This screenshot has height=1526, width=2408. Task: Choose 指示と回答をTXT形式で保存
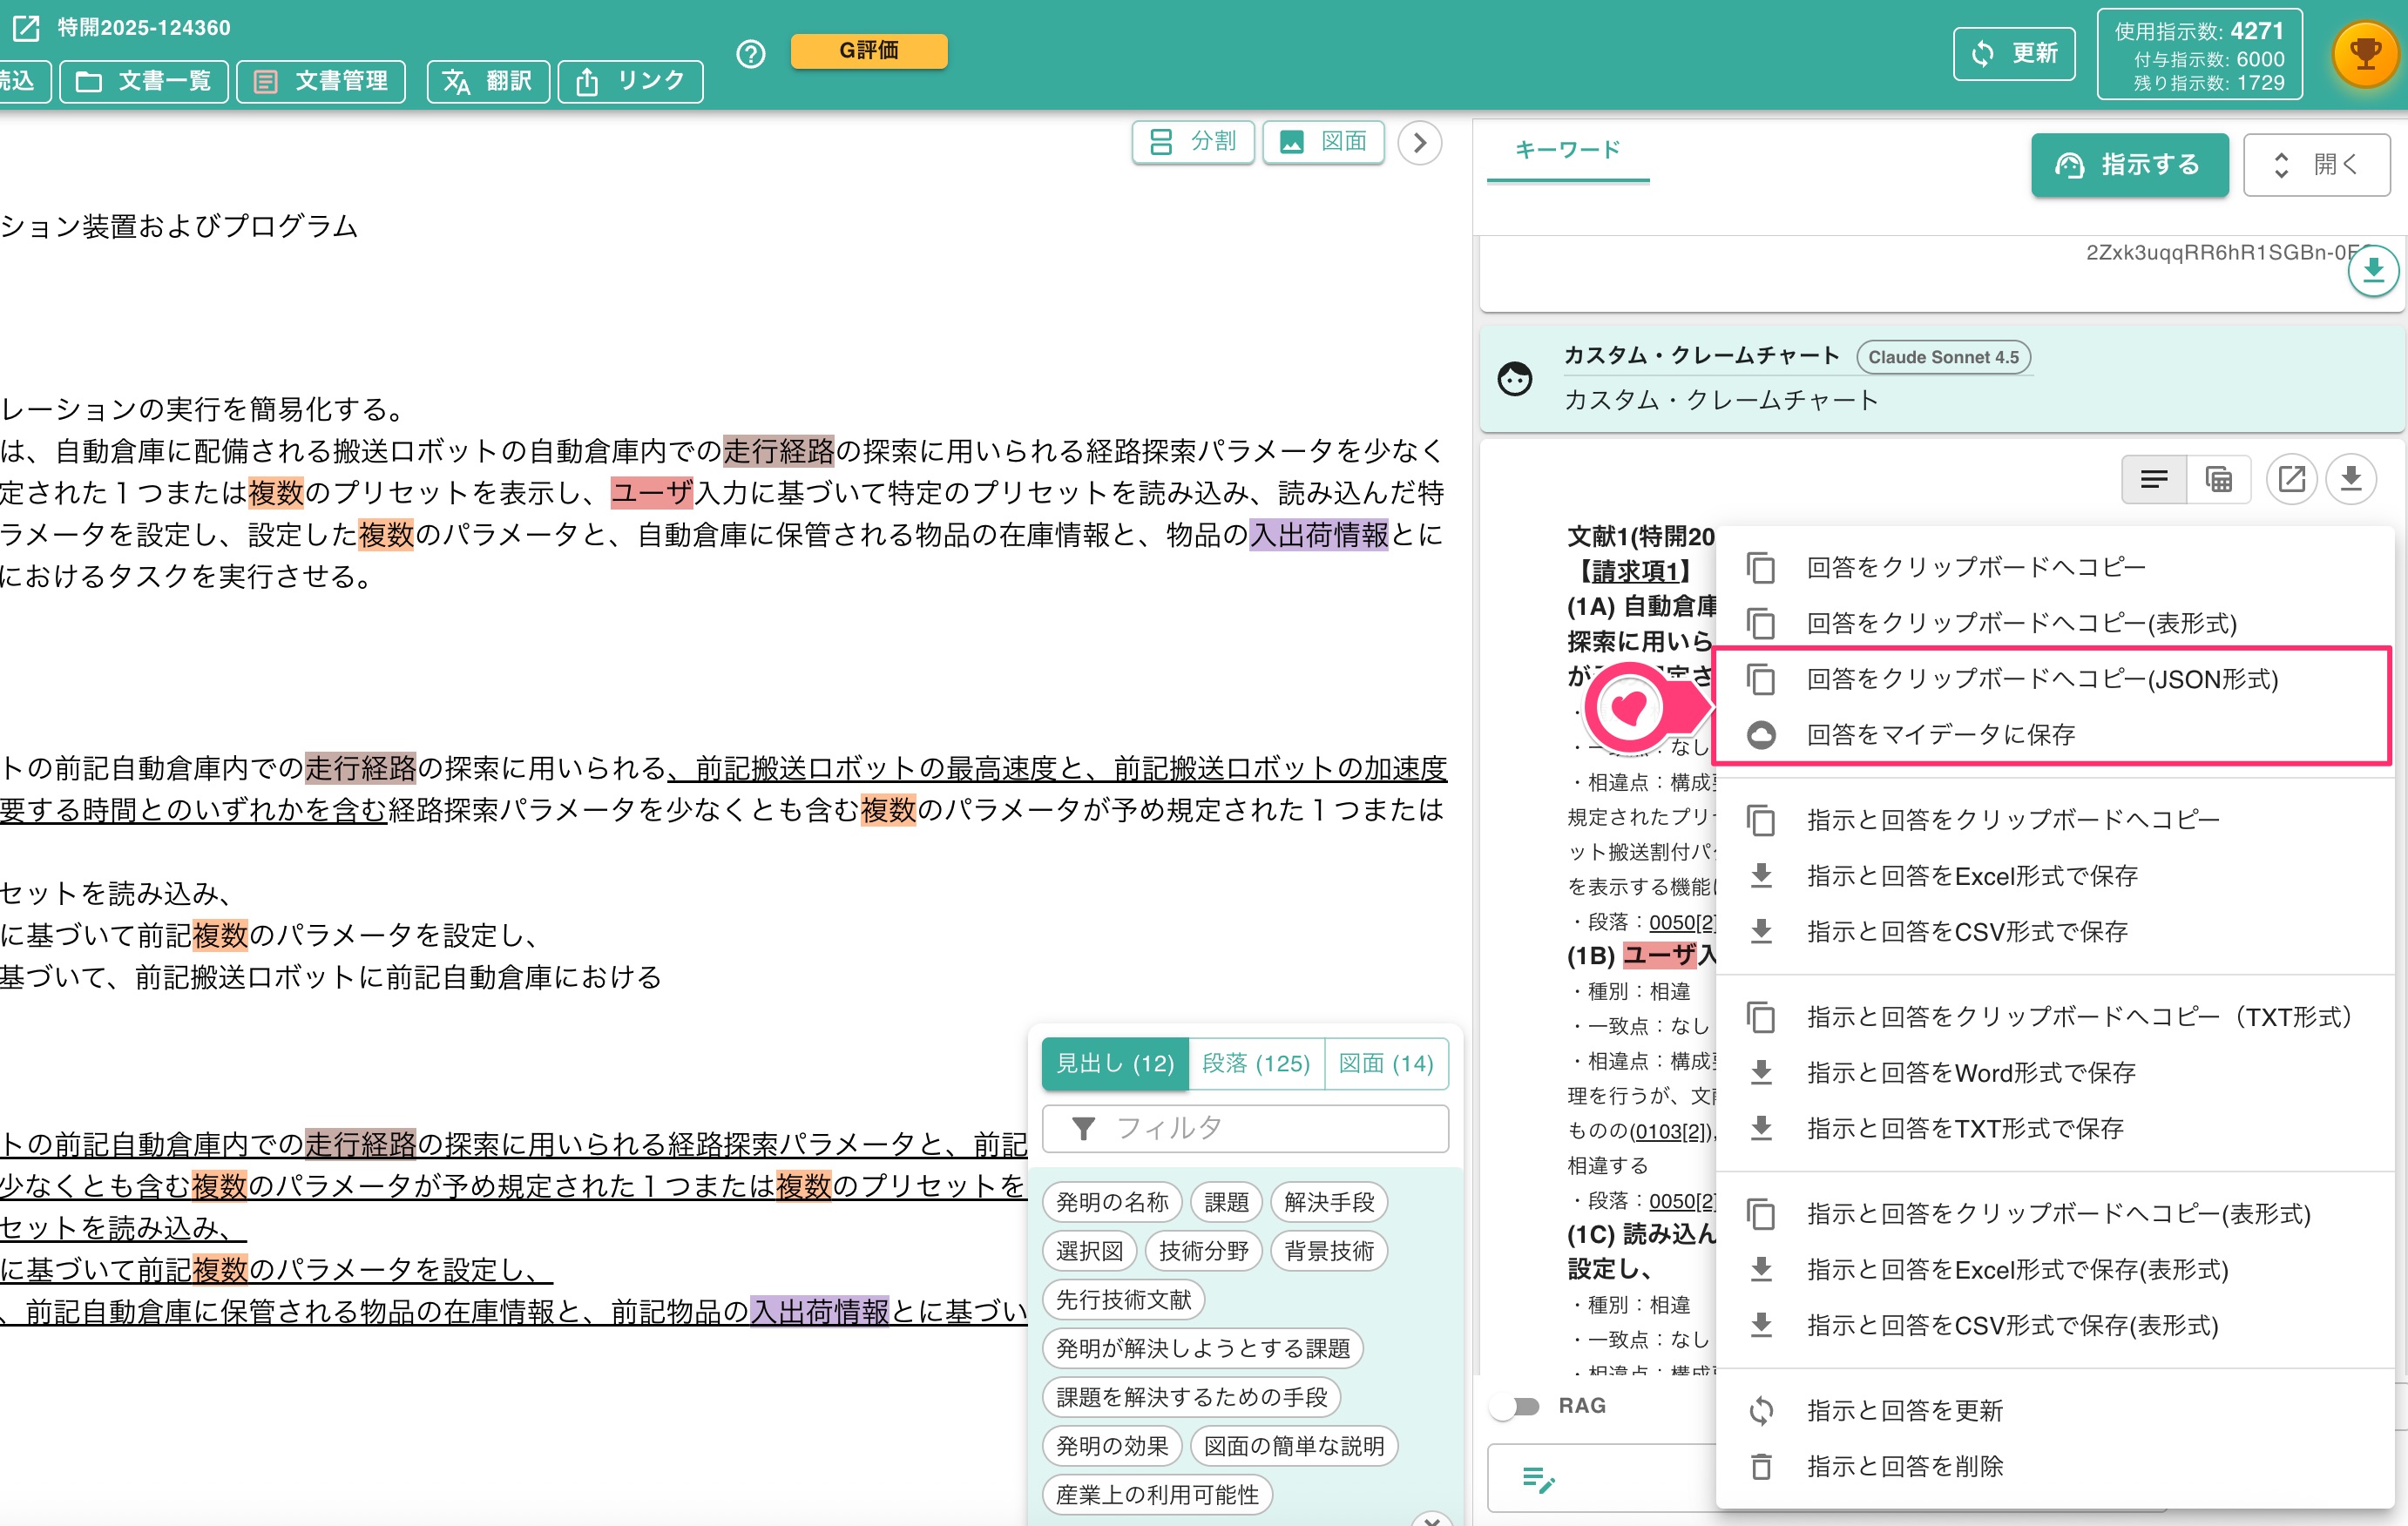click(x=2054, y=1129)
